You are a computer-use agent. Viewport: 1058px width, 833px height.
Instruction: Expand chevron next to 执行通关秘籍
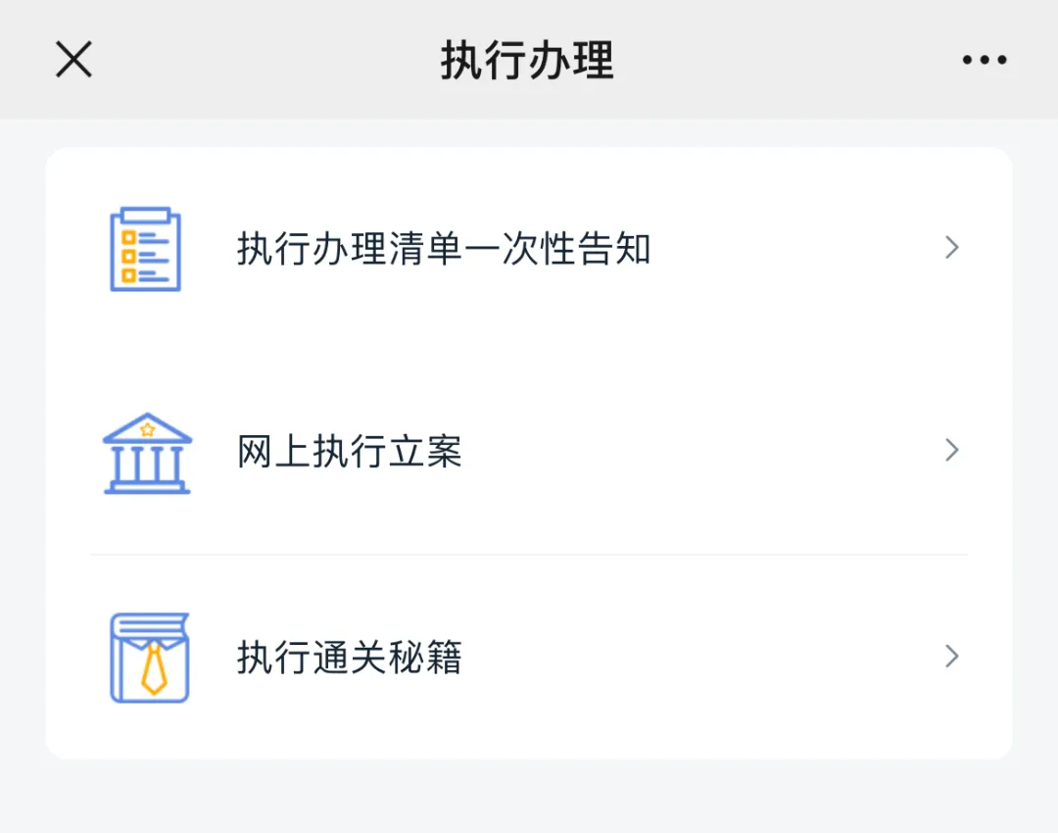952,657
